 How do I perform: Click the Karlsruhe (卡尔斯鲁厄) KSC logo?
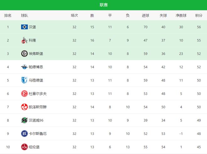tap(24, 133)
